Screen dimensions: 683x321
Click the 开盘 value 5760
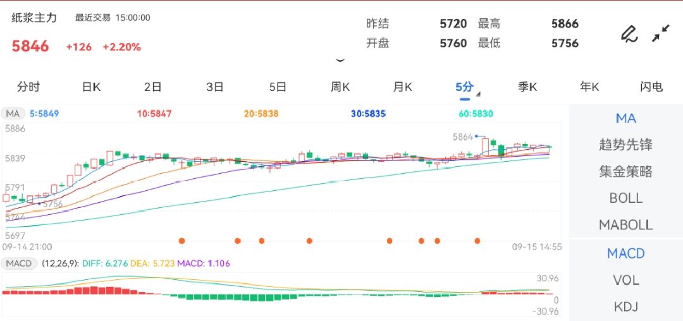click(453, 43)
